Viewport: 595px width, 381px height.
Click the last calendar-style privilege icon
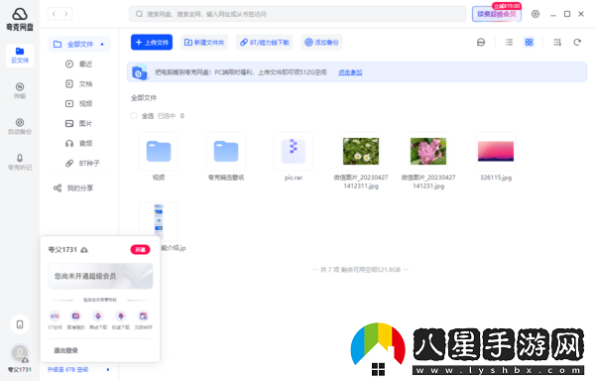coord(143,317)
